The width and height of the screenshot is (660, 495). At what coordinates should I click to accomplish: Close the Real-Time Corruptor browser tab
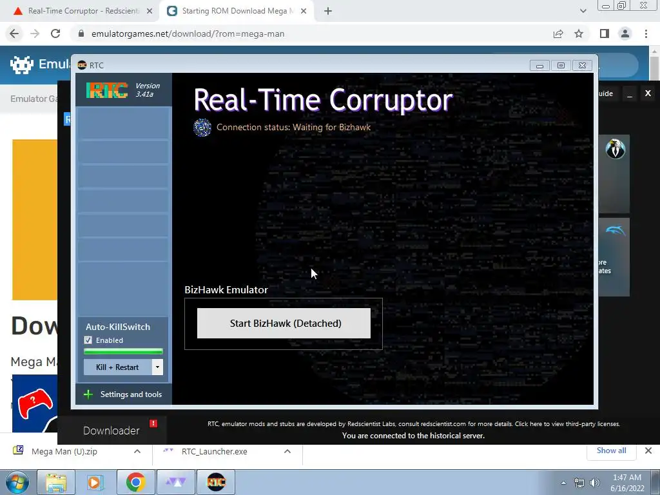150,11
